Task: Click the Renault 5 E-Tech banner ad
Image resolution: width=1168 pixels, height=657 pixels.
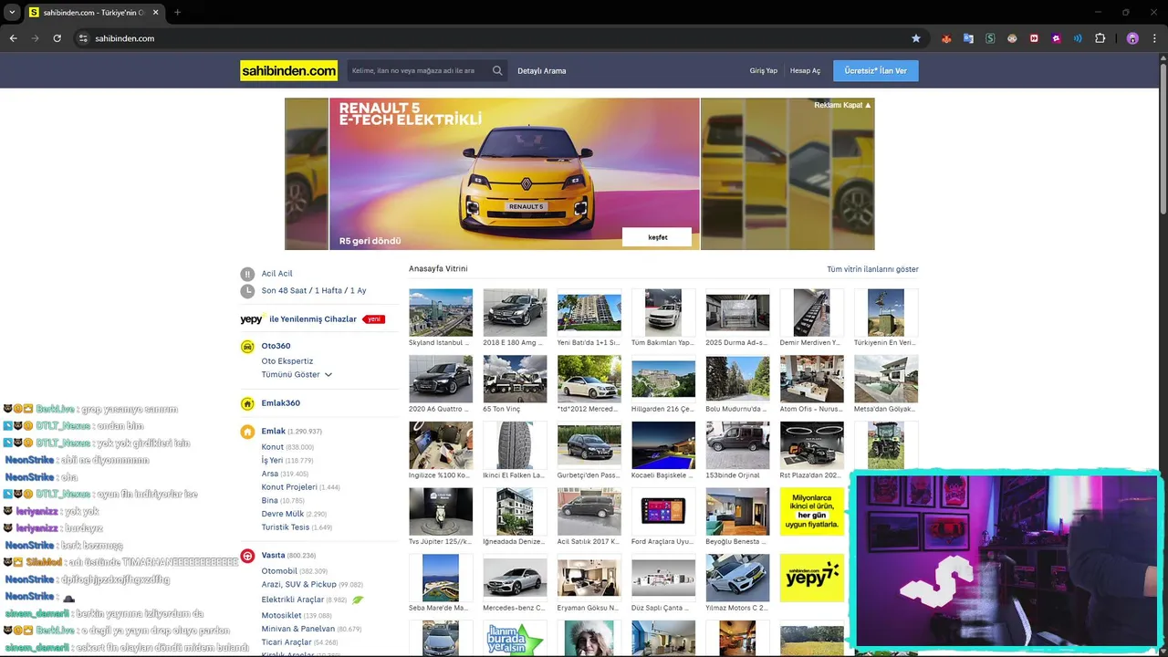Action: (x=515, y=173)
